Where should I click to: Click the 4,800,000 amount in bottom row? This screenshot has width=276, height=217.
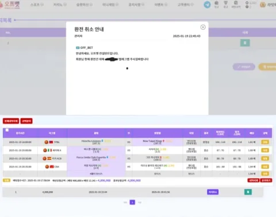pos(48,192)
